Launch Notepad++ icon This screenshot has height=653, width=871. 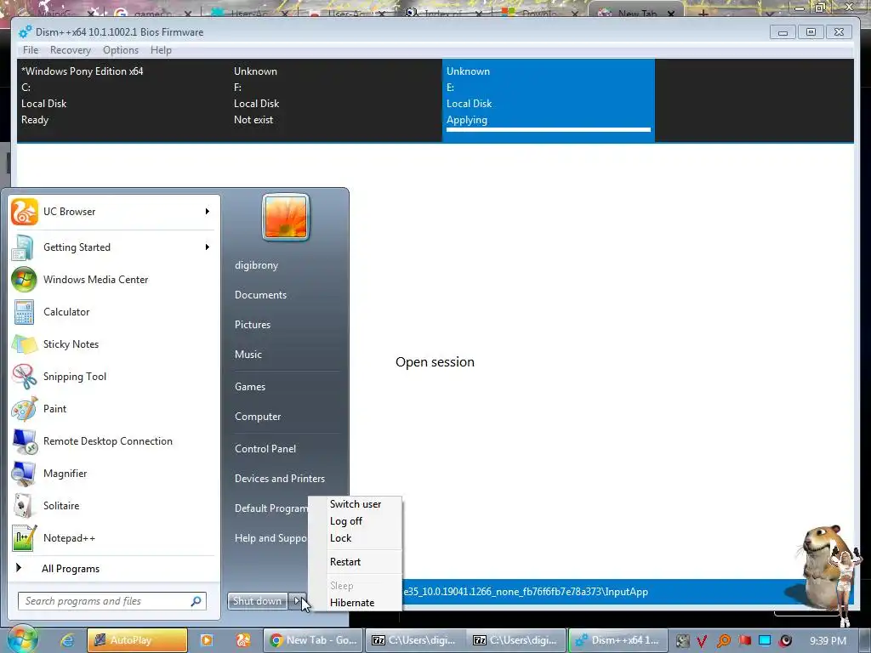pyautogui.click(x=24, y=538)
